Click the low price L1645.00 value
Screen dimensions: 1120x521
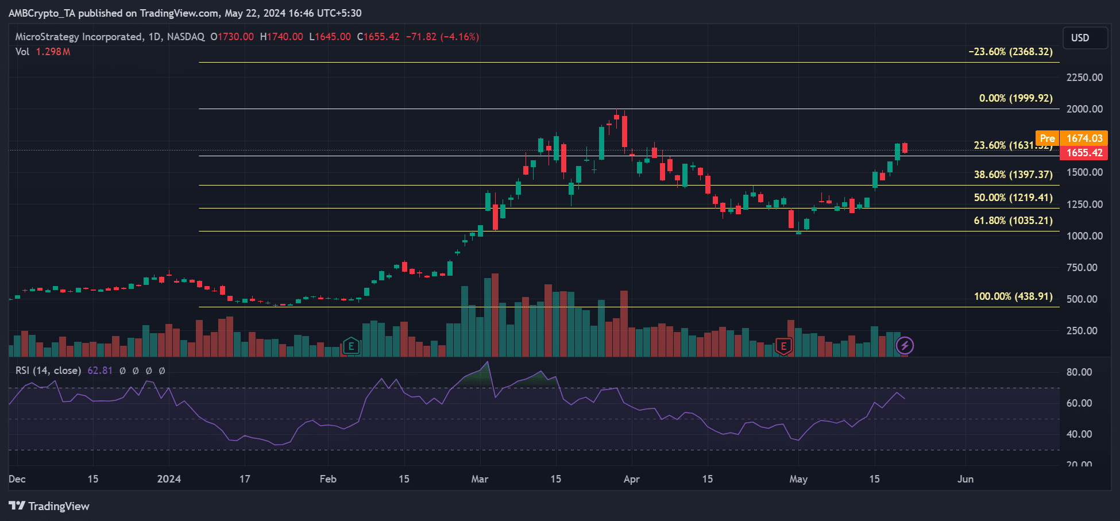[x=330, y=37]
